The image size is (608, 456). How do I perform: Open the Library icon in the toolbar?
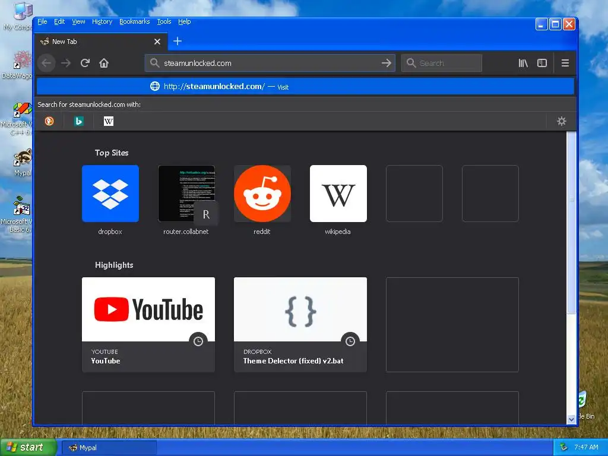click(x=523, y=63)
